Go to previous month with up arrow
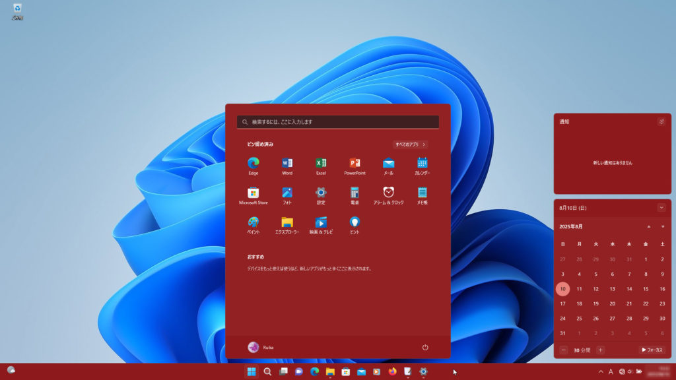This screenshot has width=676, height=380. [x=648, y=226]
